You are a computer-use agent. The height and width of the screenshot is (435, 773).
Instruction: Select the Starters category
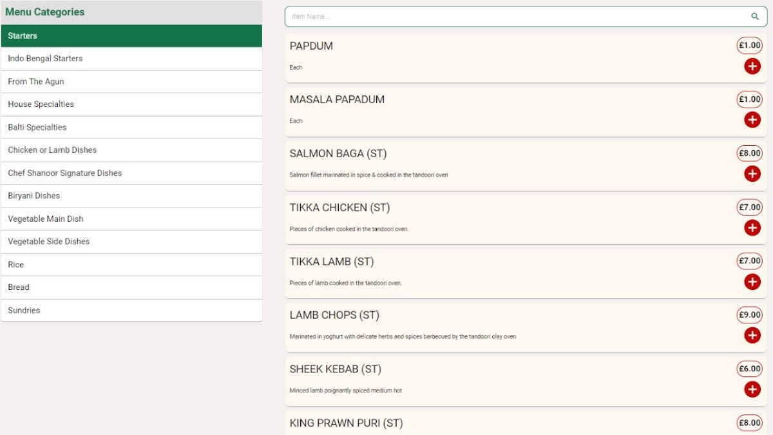(131, 36)
